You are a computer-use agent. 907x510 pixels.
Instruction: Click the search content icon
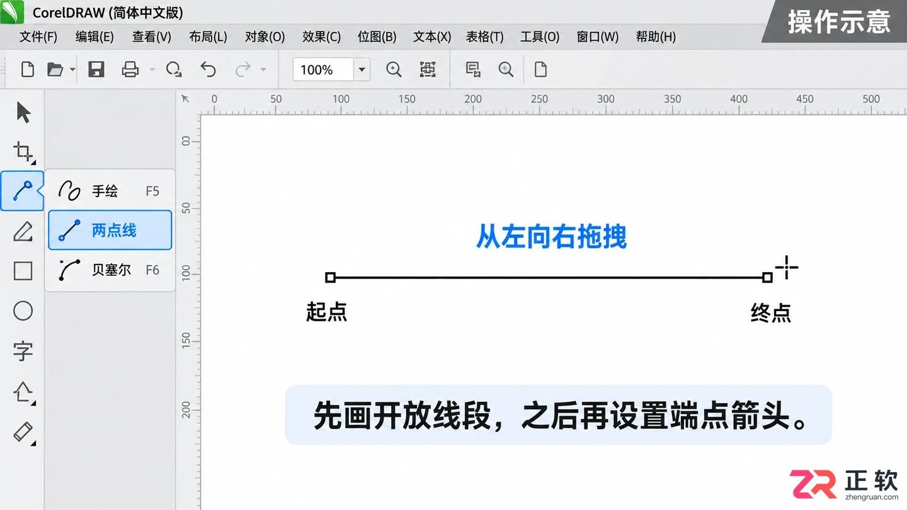(x=506, y=69)
